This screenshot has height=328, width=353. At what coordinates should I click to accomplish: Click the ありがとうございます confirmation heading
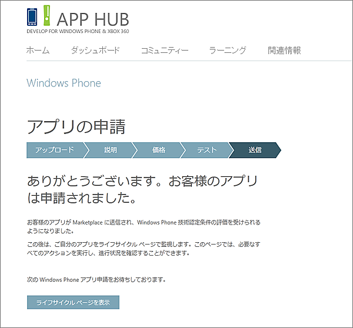[142, 189]
